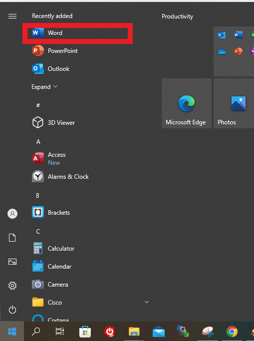
Task: Click the B letter header
Action: pyautogui.click(x=37, y=196)
